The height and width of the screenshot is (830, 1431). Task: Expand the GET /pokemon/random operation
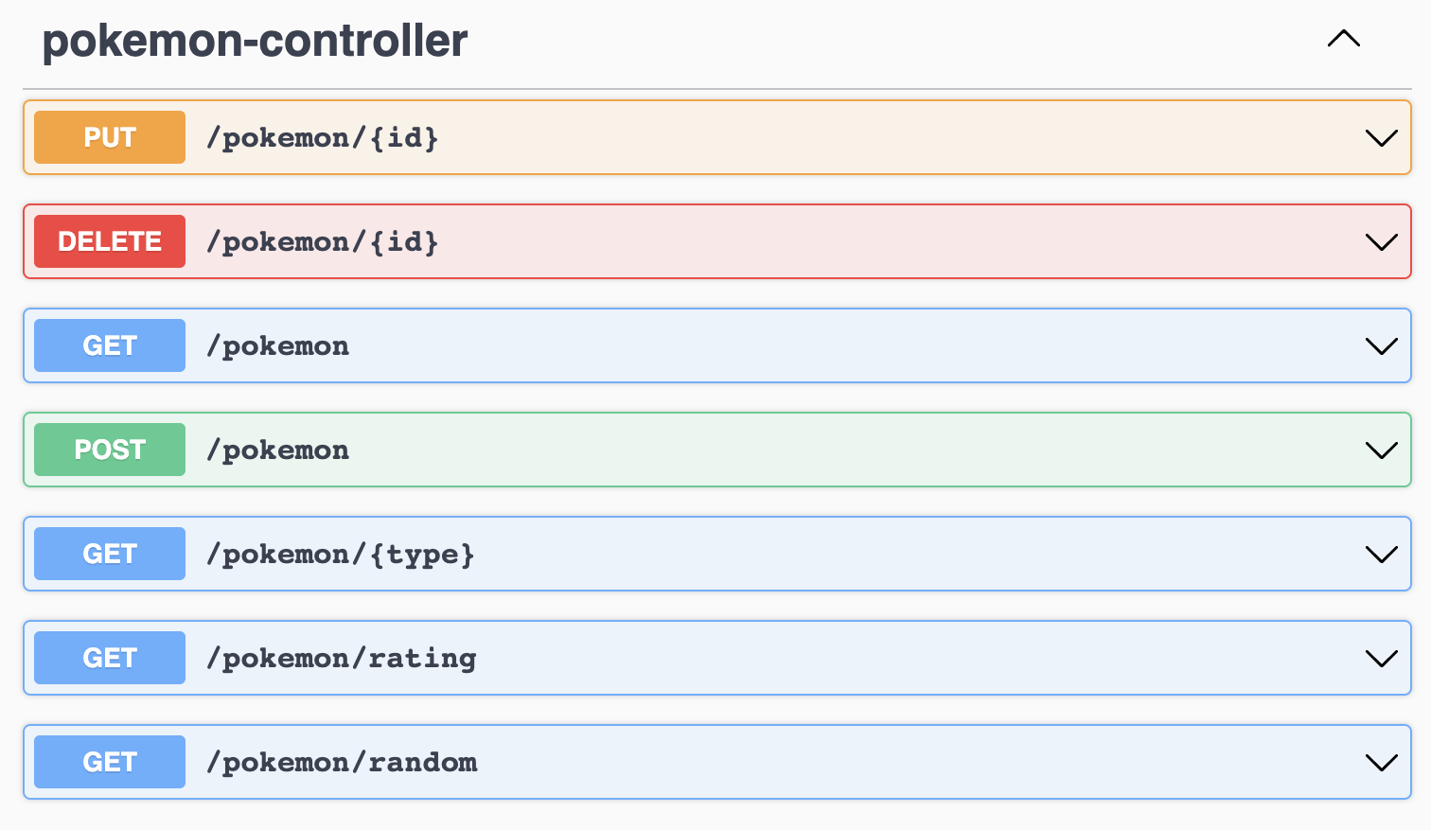1380,761
